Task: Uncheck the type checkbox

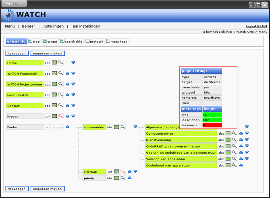Action: [30, 41]
